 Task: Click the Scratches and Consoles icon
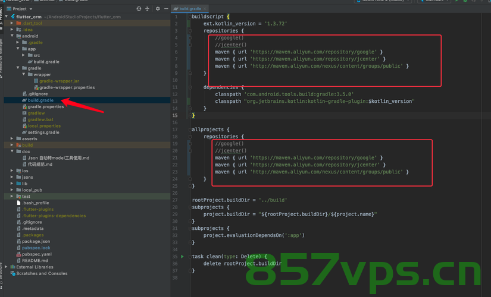(13, 273)
